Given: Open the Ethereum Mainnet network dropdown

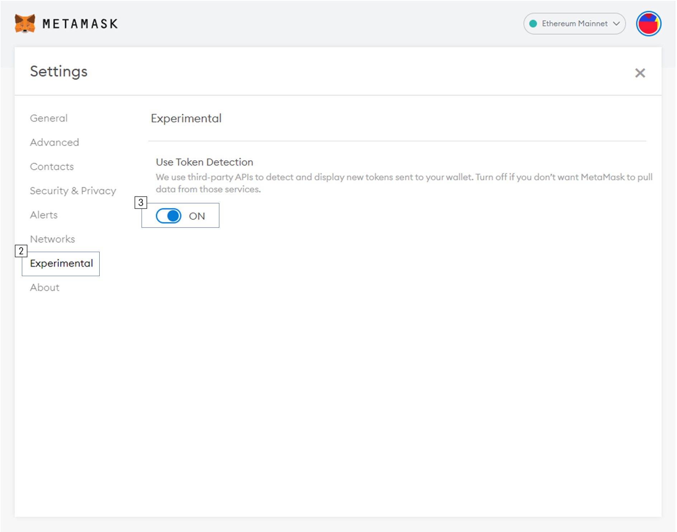Looking at the screenshot, I should pos(574,24).
